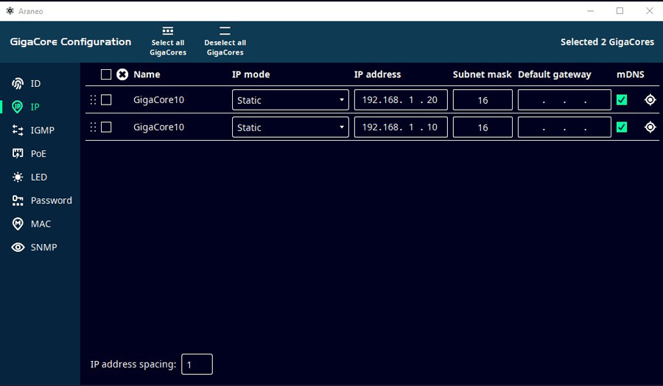Click the Selected 2 GigaCores status text
The image size is (663, 386).
click(607, 42)
